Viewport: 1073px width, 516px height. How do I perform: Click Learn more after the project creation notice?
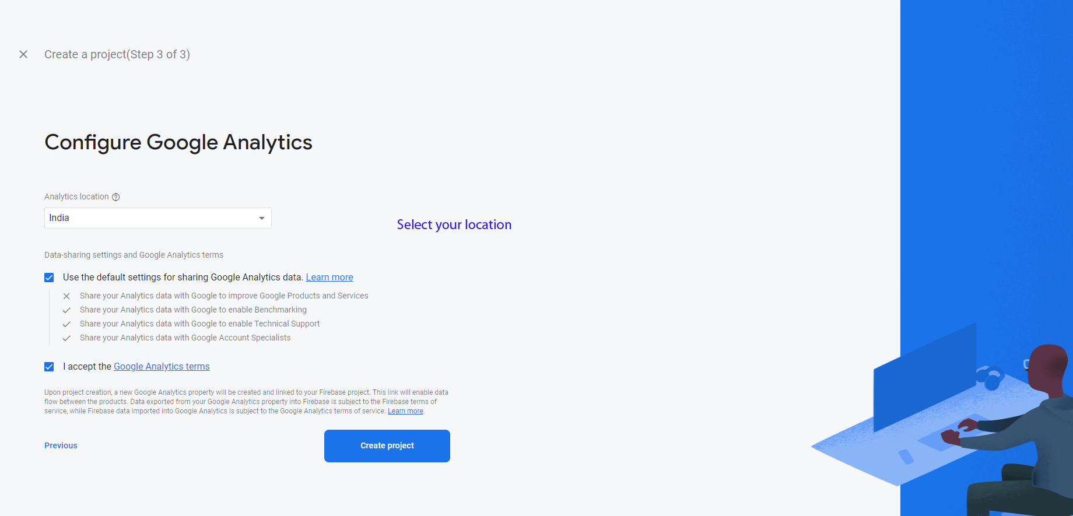[405, 411]
